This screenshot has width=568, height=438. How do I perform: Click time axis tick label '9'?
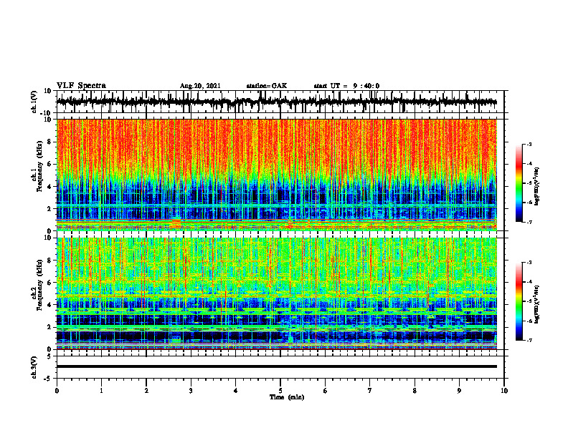[x=459, y=391]
